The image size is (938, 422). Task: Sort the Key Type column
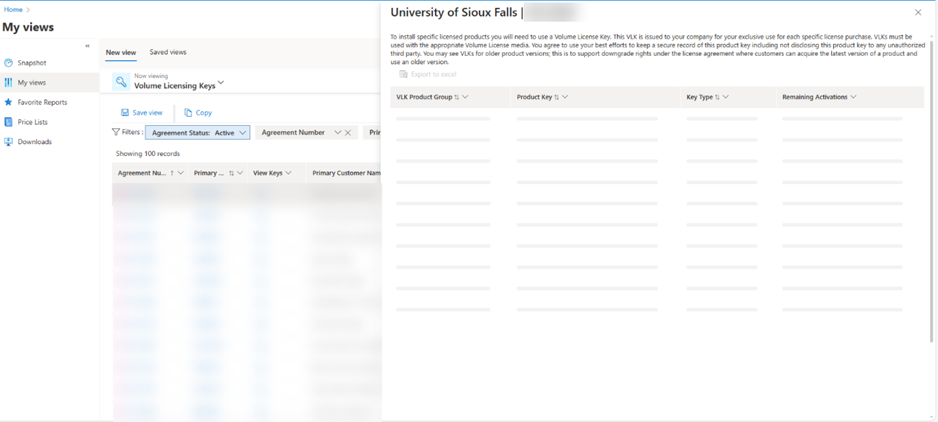[x=718, y=97]
